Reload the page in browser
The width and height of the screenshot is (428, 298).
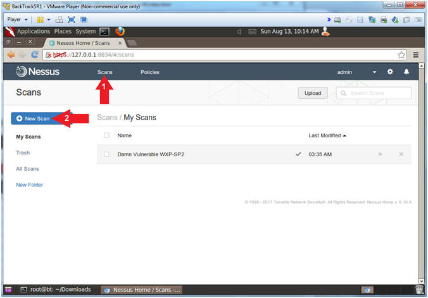(35, 55)
